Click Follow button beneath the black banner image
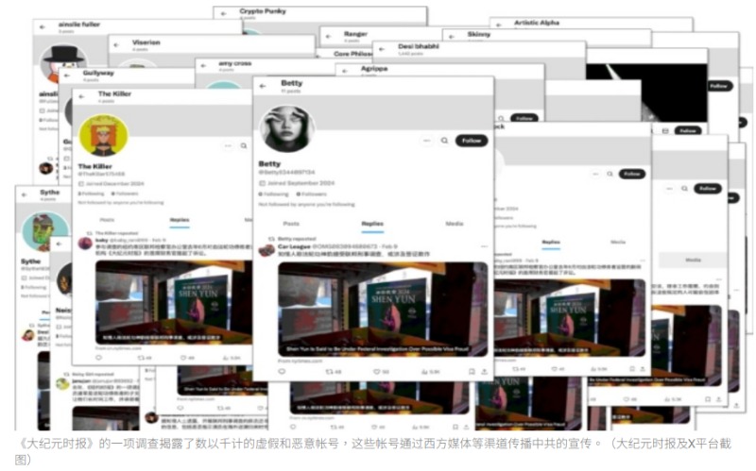This screenshot has height=471, width=756. click(688, 130)
